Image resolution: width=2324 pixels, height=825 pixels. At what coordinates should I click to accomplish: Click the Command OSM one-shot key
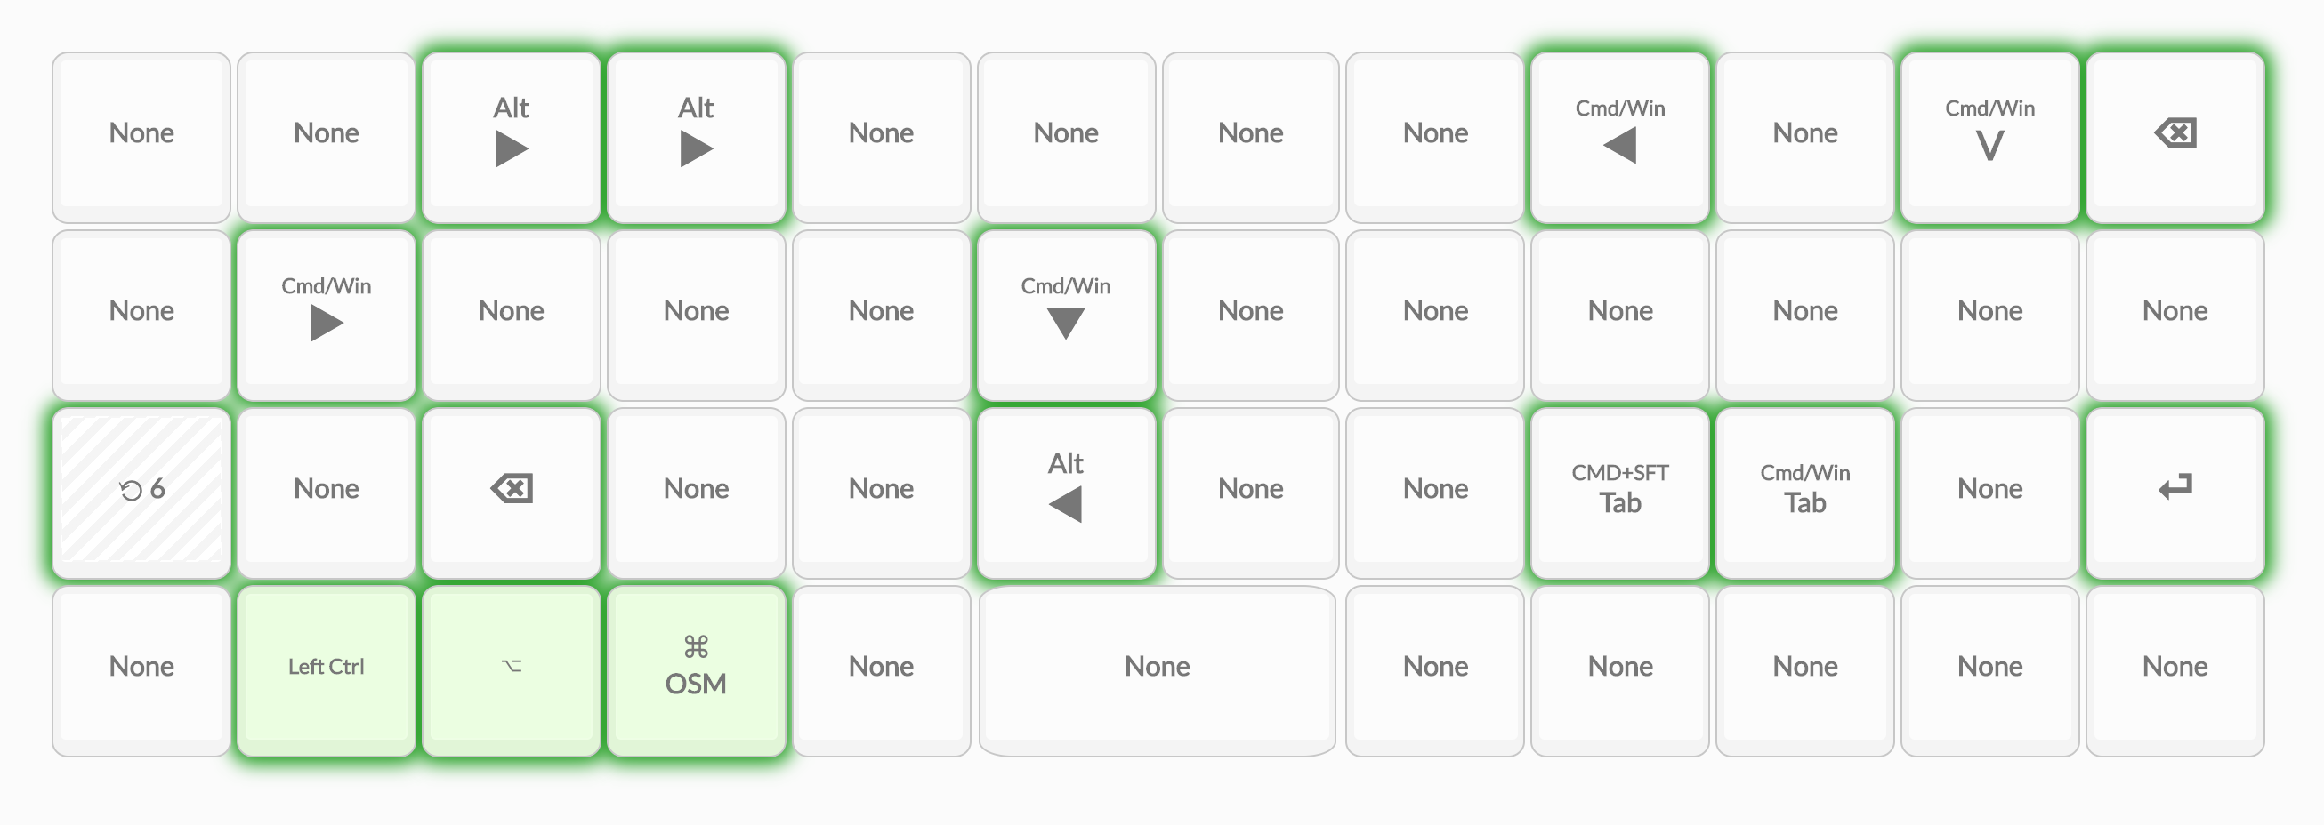click(696, 669)
